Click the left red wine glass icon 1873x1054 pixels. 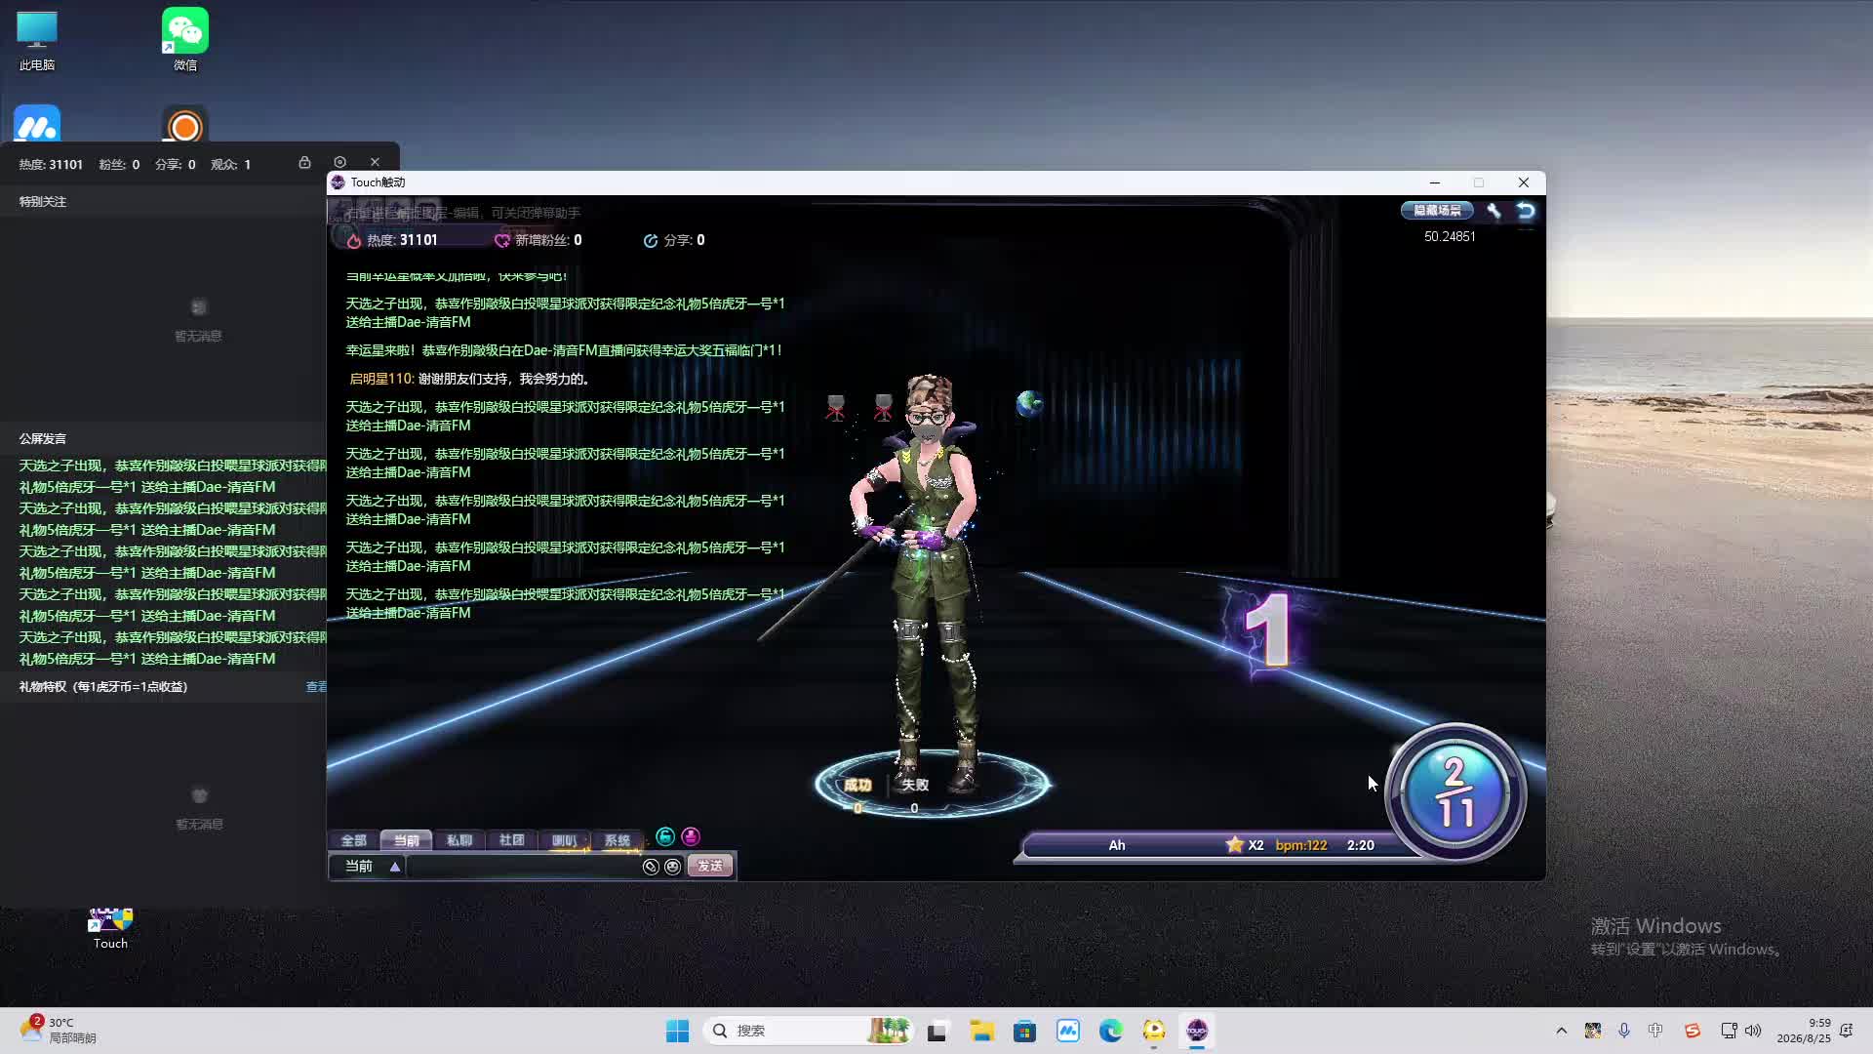[x=835, y=407]
